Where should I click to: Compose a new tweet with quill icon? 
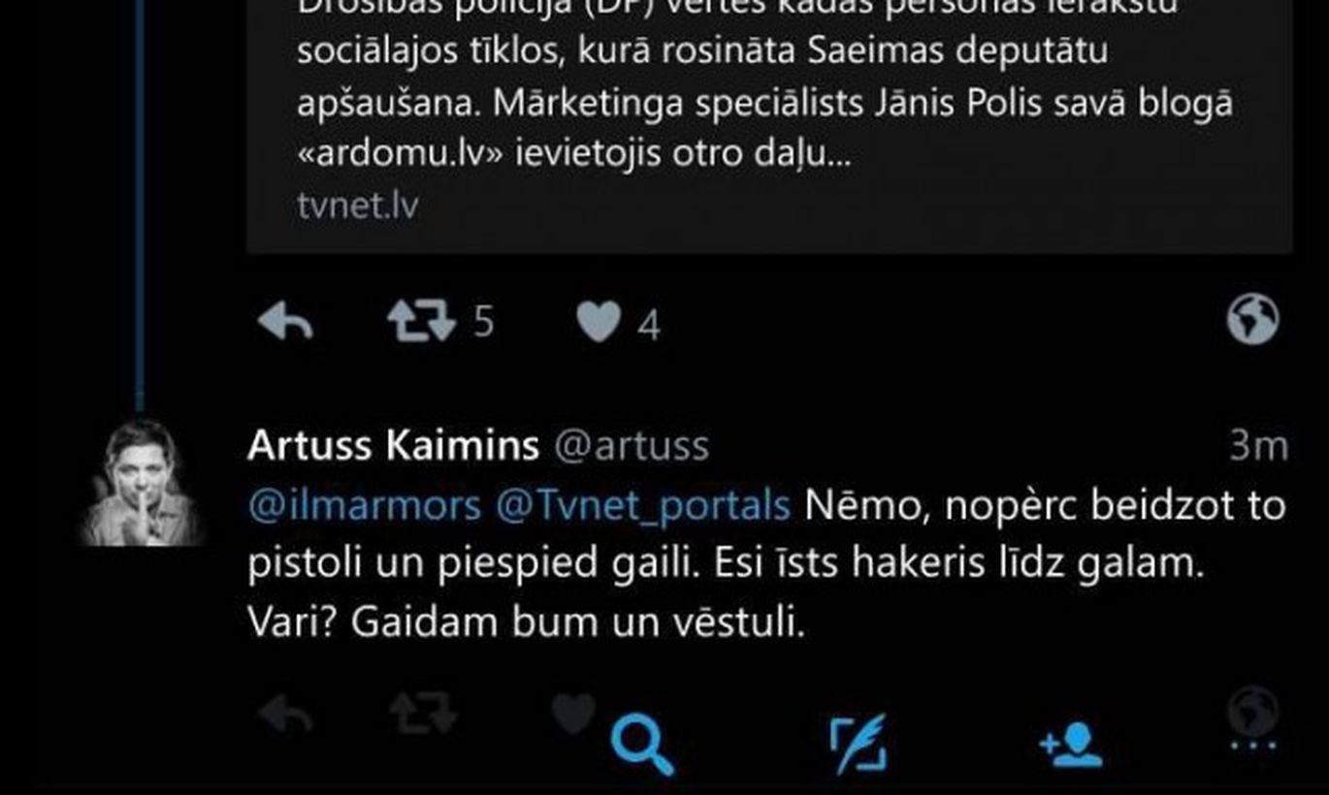(859, 745)
